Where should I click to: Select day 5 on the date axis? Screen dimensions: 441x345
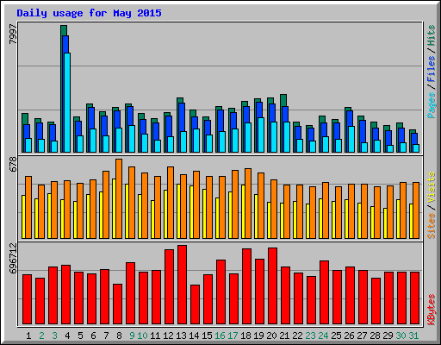click(x=80, y=336)
